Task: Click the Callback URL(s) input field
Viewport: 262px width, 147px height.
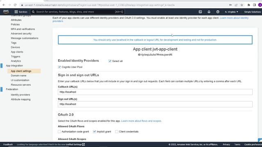Action: 155,92
